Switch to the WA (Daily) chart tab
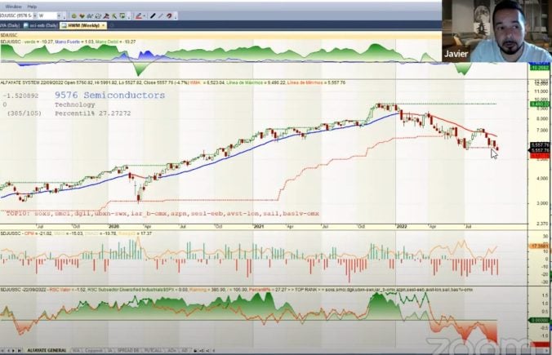552x355 pixels. (10, 25)
